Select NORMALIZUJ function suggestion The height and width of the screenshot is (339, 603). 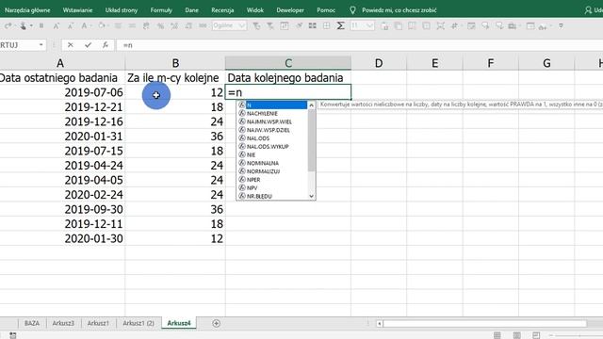(272, 171)
